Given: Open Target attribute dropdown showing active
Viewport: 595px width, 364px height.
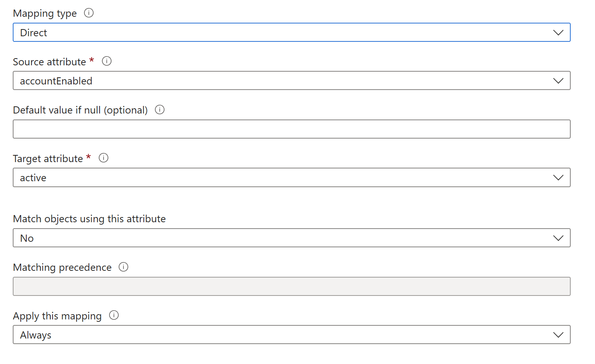Looking at the screenshot, I should tap(279, 178).
